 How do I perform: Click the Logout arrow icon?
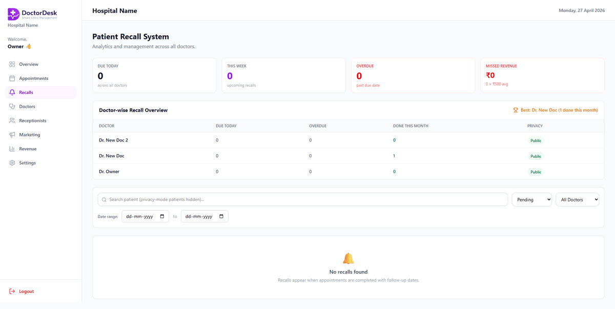(x=12, y=292)
